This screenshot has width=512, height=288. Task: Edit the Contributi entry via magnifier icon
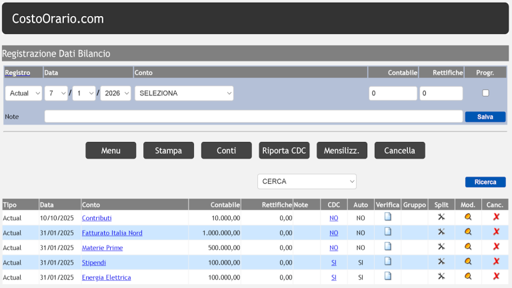(x=468, y=217)
